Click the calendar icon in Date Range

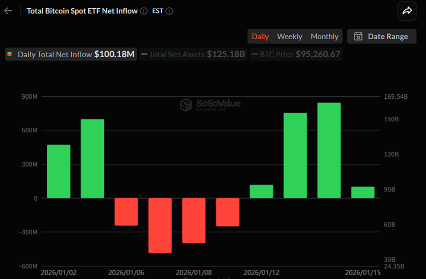(358, 36)
